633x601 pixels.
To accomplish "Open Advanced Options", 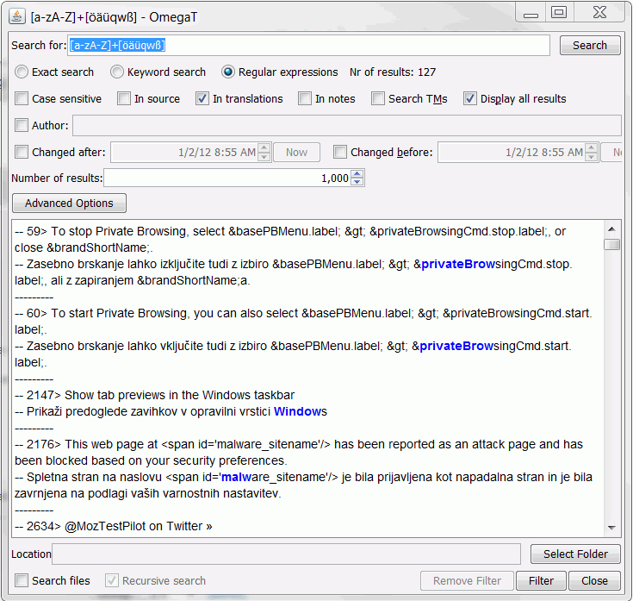I will (69, 203).
